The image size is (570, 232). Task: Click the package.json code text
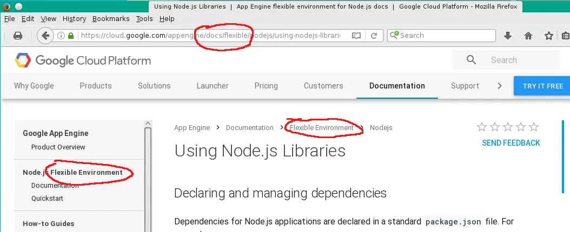pyautogui.click(x=453, y=222)
